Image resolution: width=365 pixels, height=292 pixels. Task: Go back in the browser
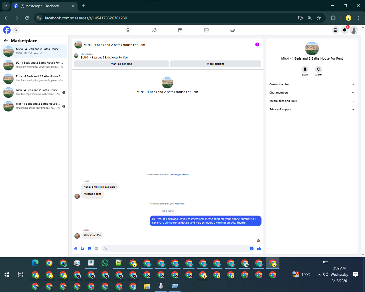tap(6, 18)
